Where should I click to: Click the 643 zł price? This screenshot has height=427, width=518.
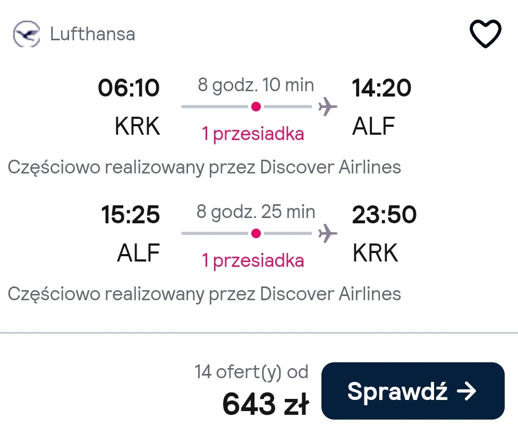(x=266, y=404)
